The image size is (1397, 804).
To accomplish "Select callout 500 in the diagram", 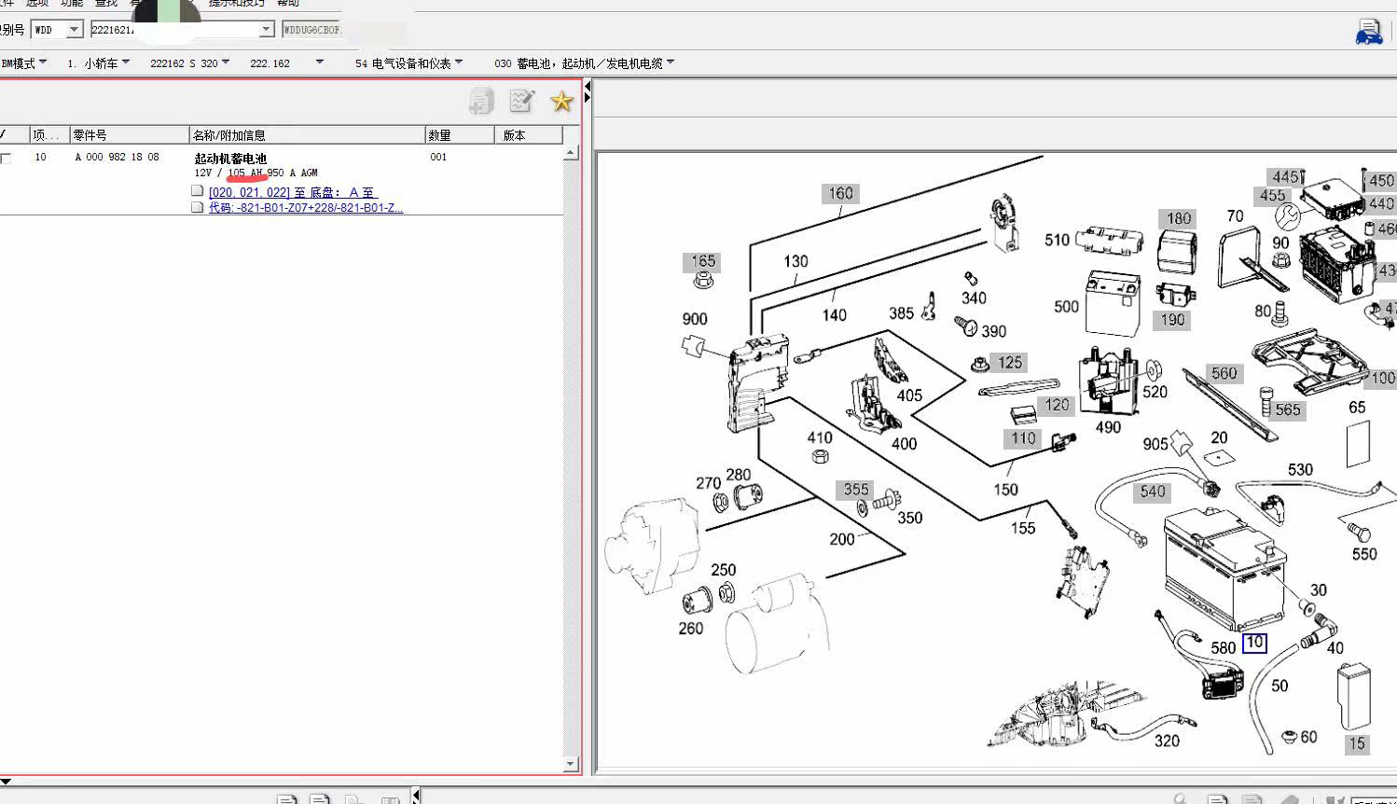I will [x=1066, y=307].
